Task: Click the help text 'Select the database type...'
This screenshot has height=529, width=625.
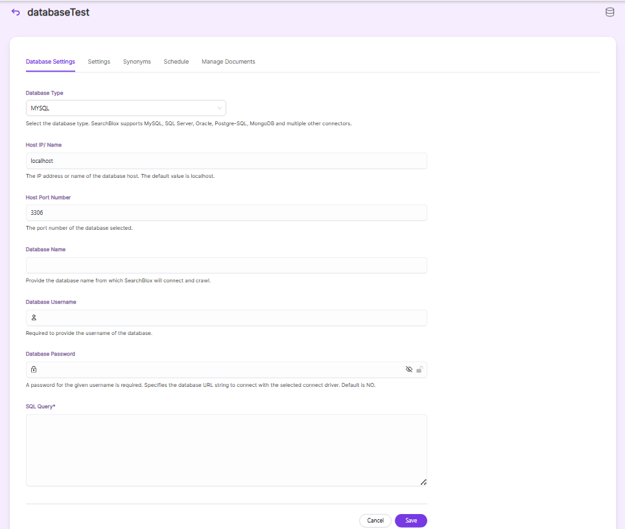Action: (x=189, y=124)
